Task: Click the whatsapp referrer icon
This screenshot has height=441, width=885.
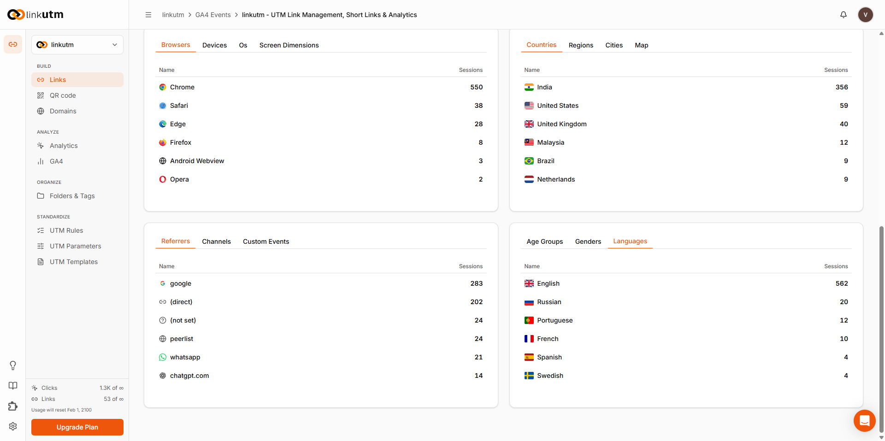Action: [163, 357]
